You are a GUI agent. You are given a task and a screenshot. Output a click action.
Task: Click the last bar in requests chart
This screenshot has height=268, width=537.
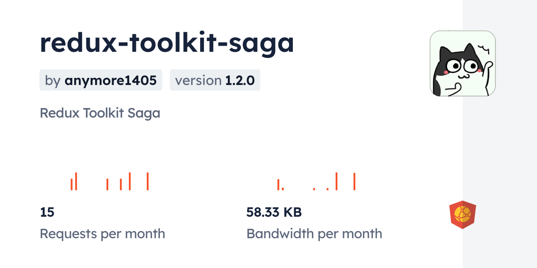pyautogui.click(x=148, y=181)
